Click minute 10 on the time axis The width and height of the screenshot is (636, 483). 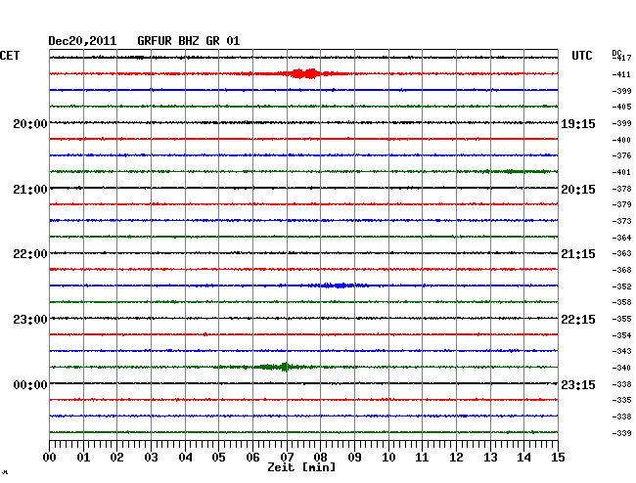(x=388, y=458)
